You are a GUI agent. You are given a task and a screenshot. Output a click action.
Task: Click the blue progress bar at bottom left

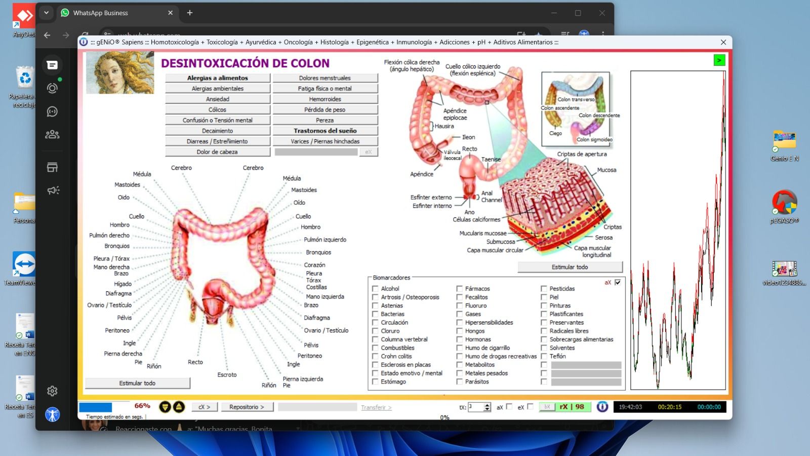coord(95,407)
